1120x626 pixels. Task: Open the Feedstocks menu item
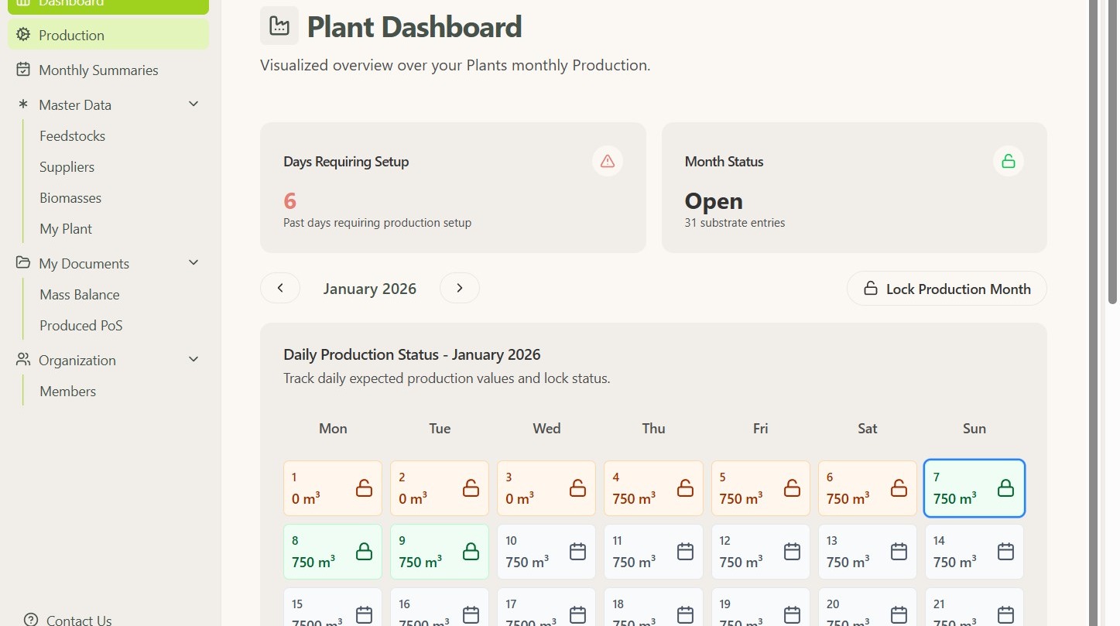pyautogui.click(x=72, y=136)
